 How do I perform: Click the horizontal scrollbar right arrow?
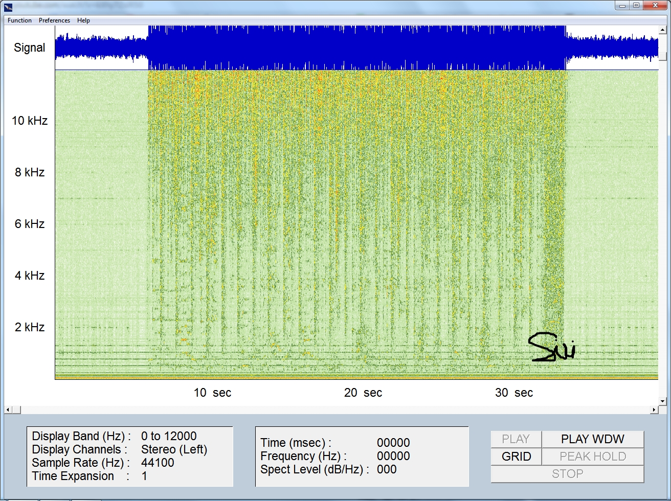point(654,410)
